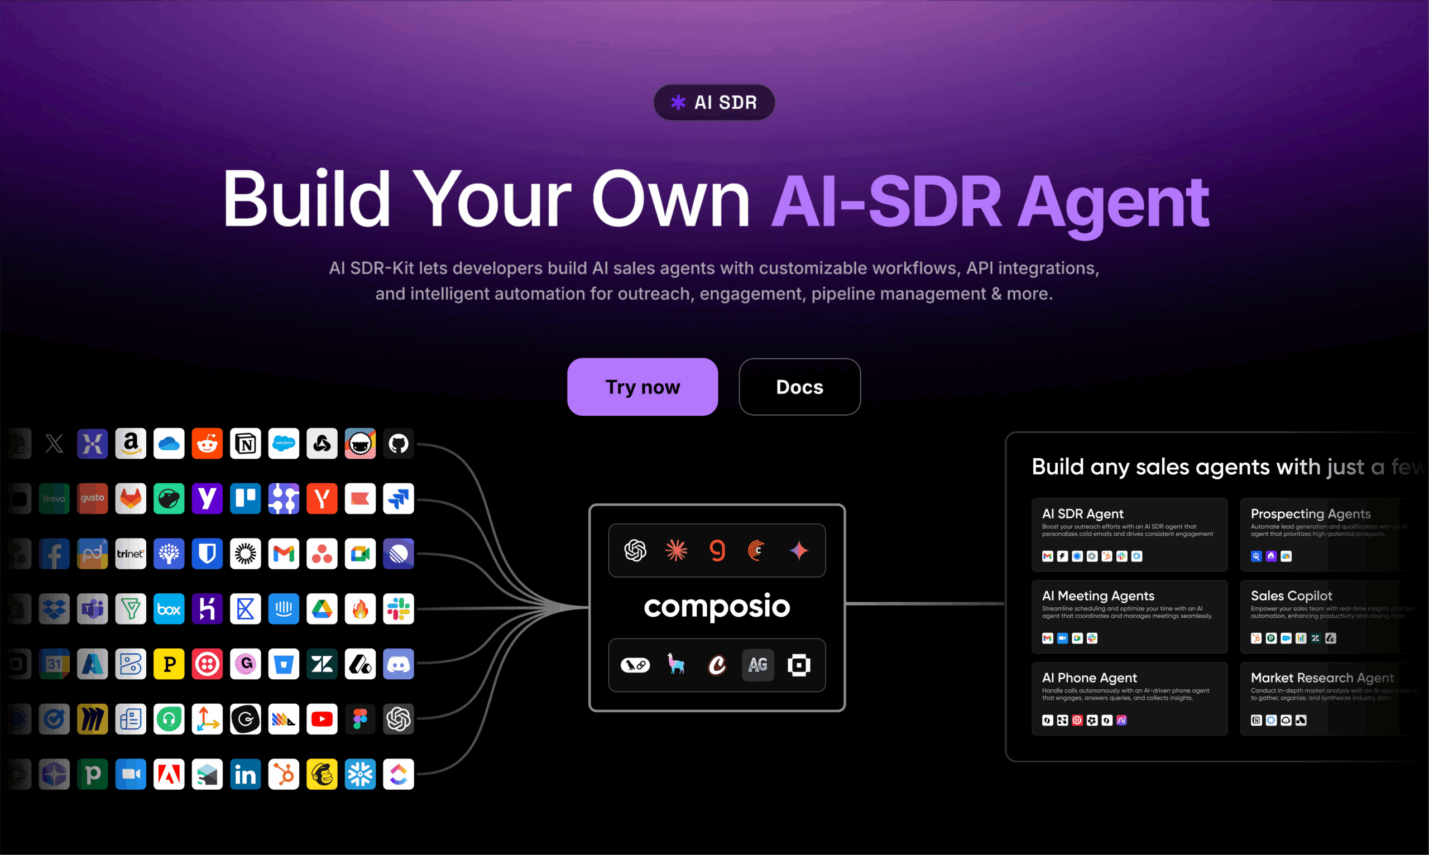Image resolution: width=1429 pixels, height=855 pixels.
Task: Select the Discord icon
Action: (x=399, y=664)
